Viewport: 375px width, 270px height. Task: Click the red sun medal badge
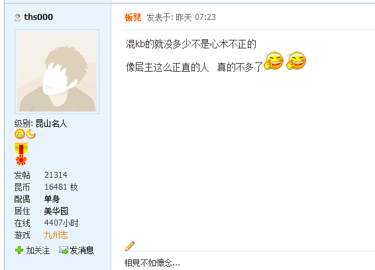click(21, 160)
